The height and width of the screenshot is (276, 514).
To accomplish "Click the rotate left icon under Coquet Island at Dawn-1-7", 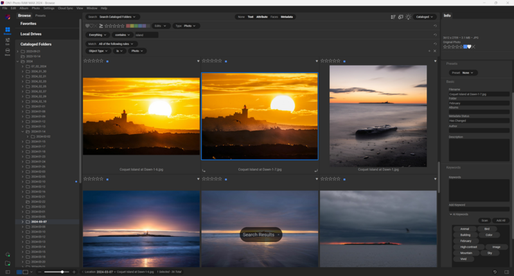I will point(204,171).
